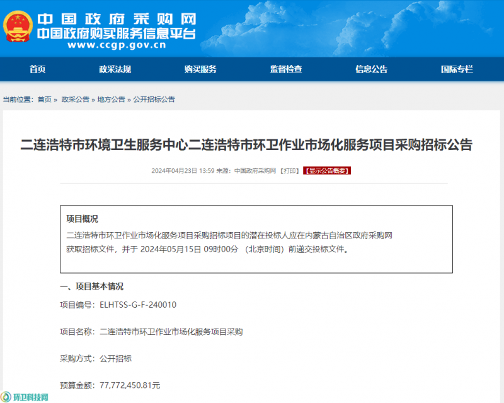The width and height of the screenshot is (504, 403).
Task: Click the announcement headline 二连浩特市环境卫生服务中心
Action: point(246,145)
